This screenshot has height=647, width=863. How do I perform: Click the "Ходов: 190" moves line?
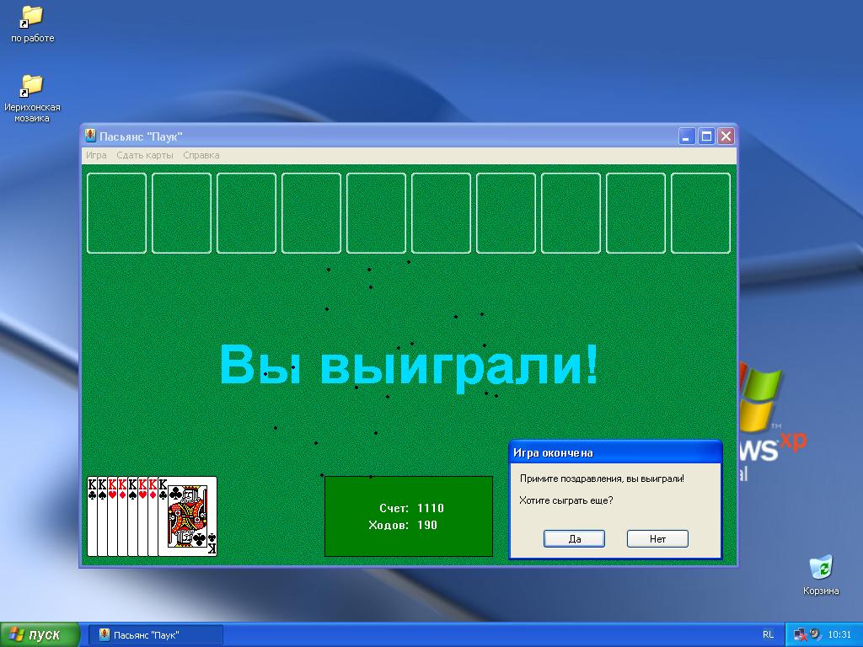(x=403, y=525)
